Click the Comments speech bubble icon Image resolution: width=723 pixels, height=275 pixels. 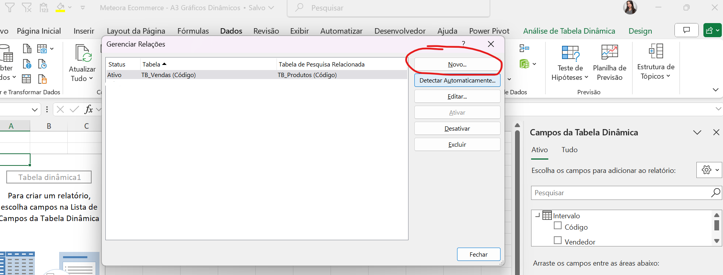click(x=687, y=30)
